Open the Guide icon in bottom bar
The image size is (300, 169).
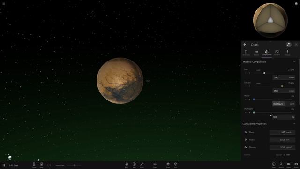[x=274, y=165]
